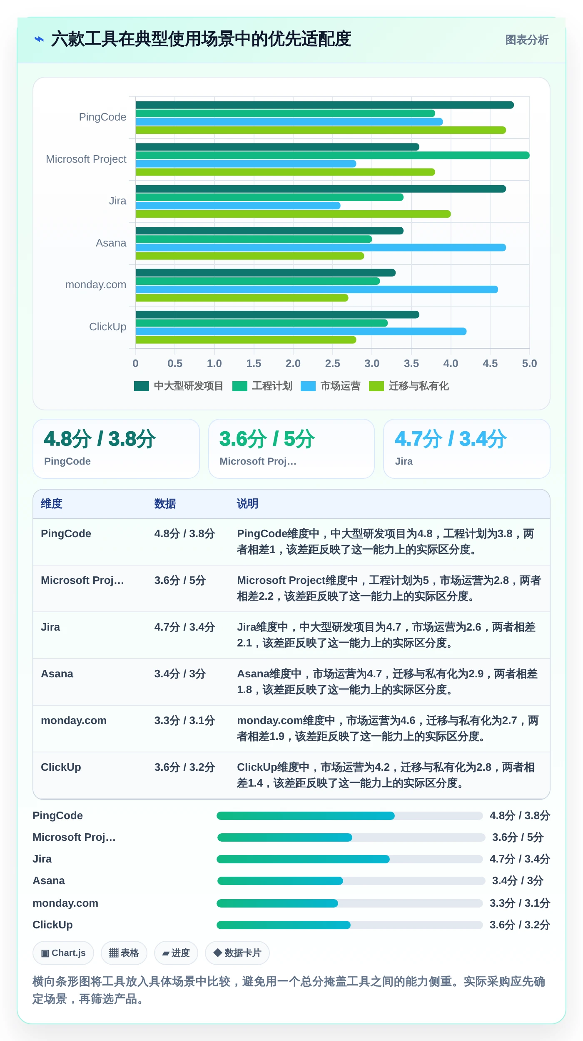The image size is (583, 1041).
Task: Click the PingCode progress bar
Action: point(349,816)
